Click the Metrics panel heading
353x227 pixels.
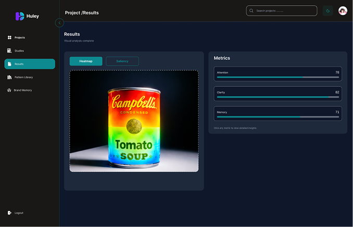222,58
